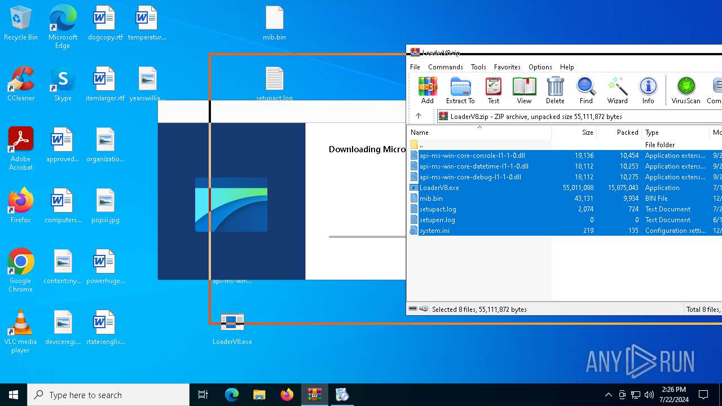Open the Tools menu
Image resolution: width=722 pixels, height=406 pixels.
pyautogui.click(x=478, y=67)
